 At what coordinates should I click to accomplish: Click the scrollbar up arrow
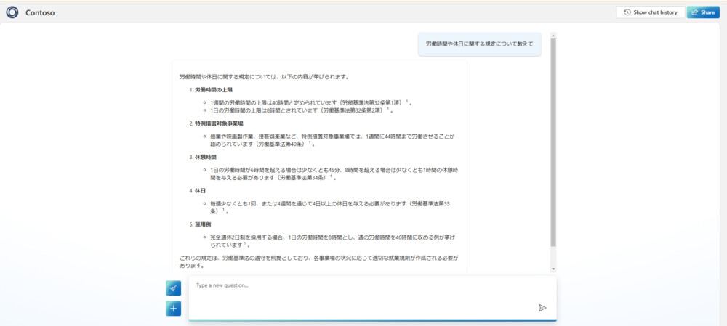[553, 35]
